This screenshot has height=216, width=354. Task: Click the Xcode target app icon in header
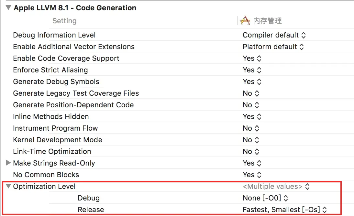[245, 21]
